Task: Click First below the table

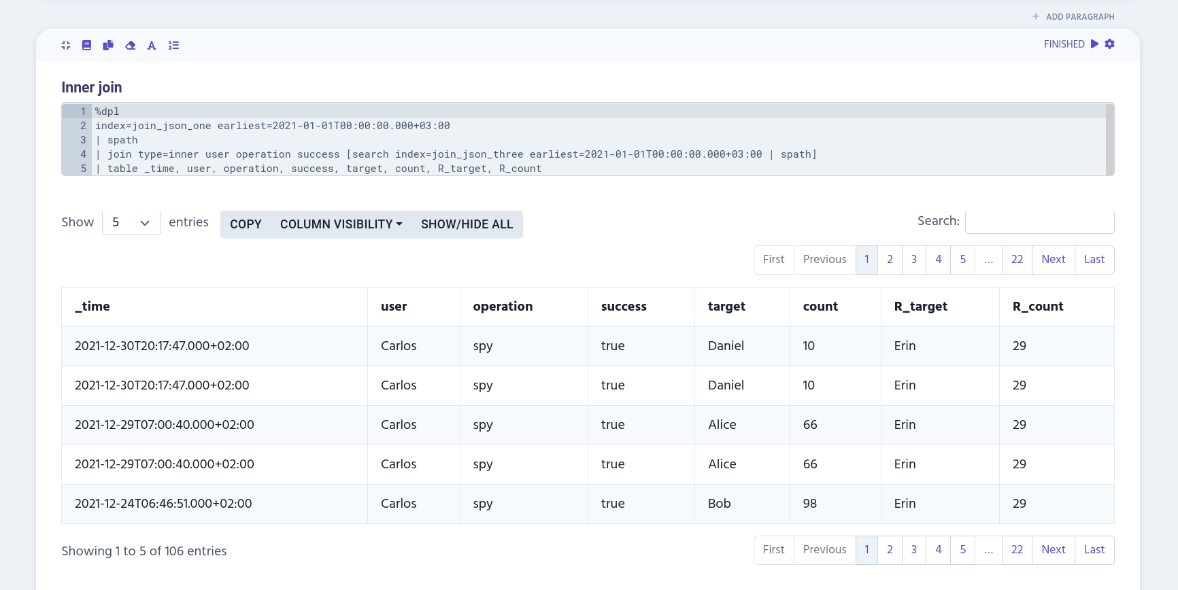Action: pyautogui.click(x=774, y=550)
